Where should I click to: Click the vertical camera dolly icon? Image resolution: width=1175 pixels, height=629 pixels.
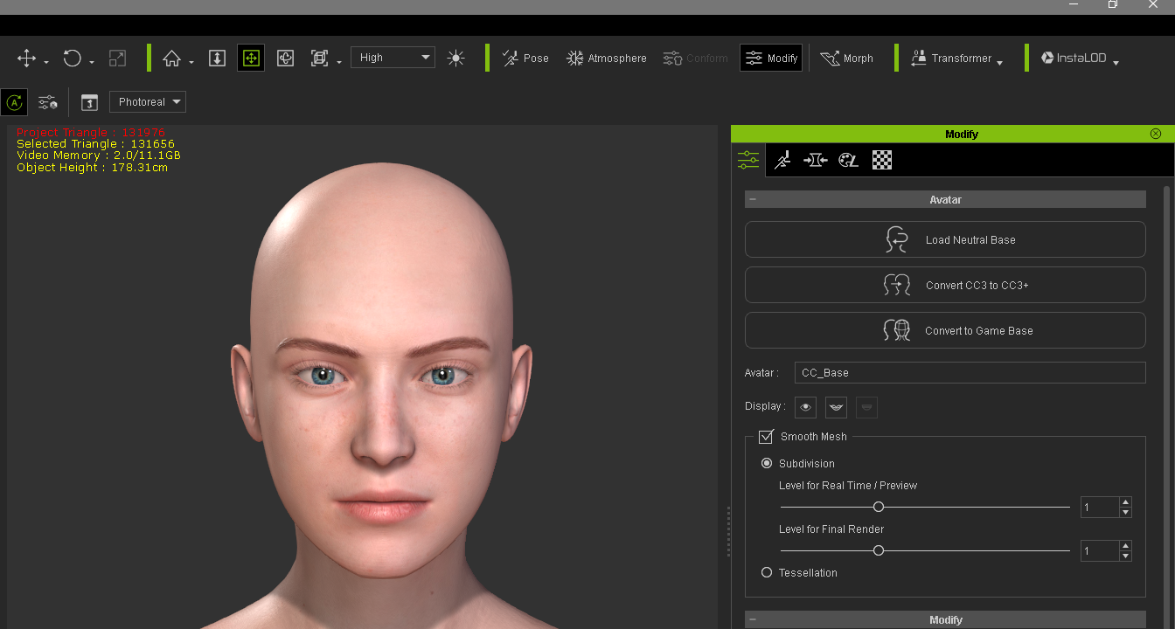[x=217, y=59]
